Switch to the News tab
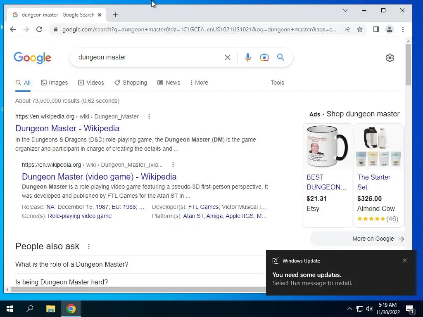 (169, 83)
